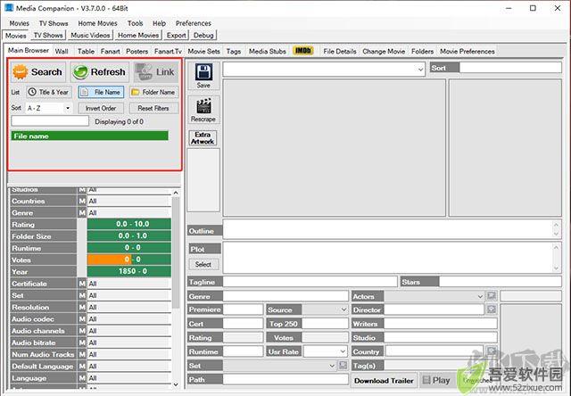Click the Director input field

pyautogui.click(x=434, y=309)
